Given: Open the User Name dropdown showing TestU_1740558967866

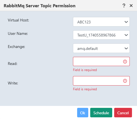Looking at the screenshot, I should (101, 35).
